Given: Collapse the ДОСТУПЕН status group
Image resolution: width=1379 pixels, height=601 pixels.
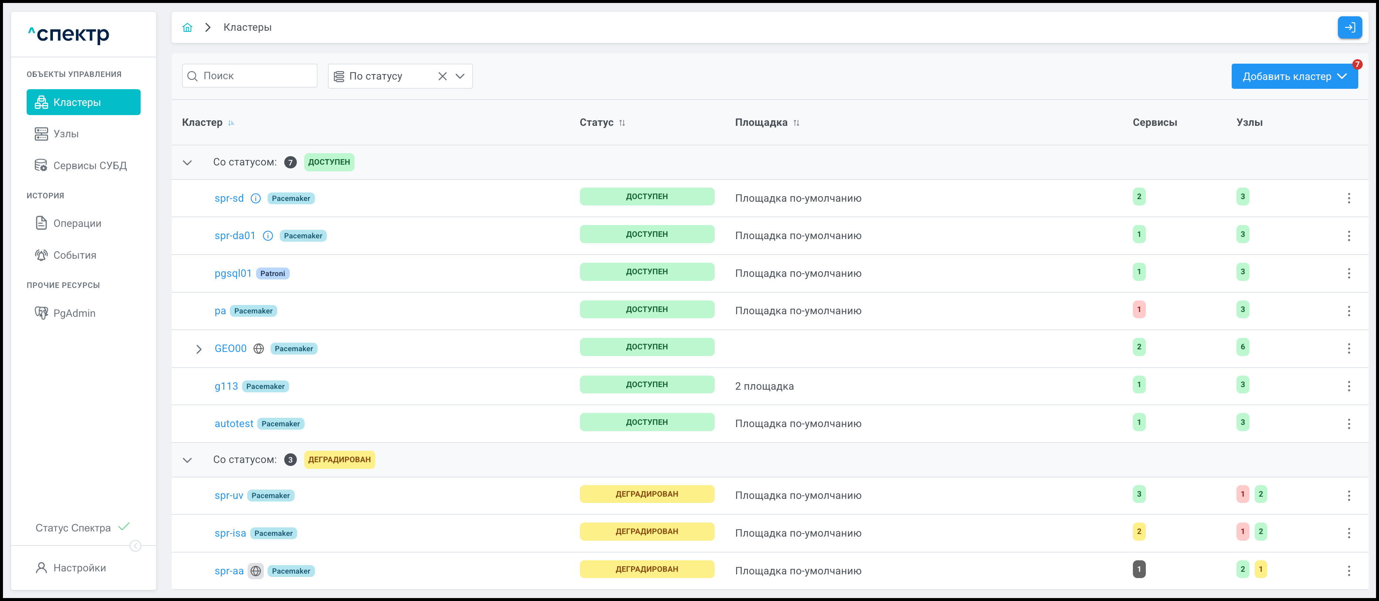Looking at the screenshot, I should coord(187,163).
